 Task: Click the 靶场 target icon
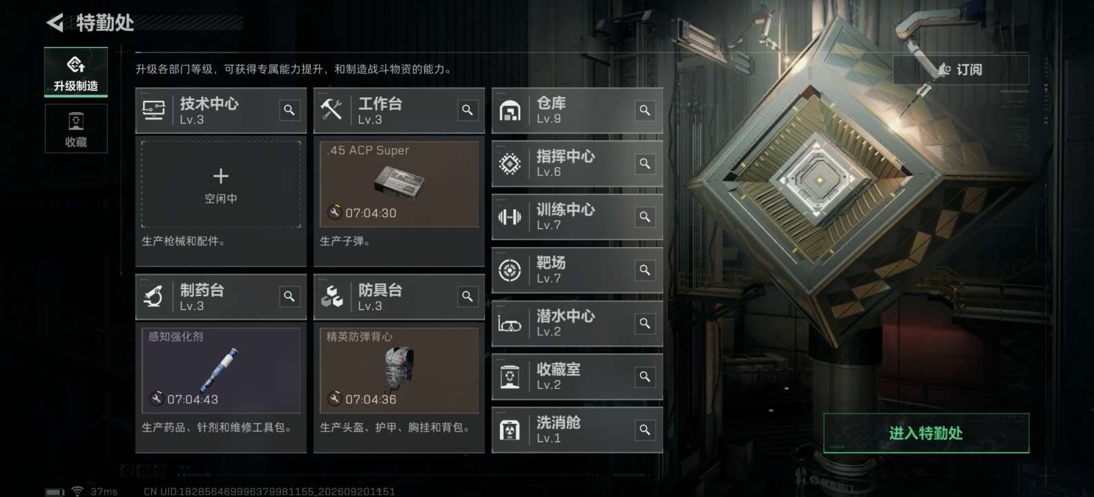pyautogui.click(x=510, y=270)
